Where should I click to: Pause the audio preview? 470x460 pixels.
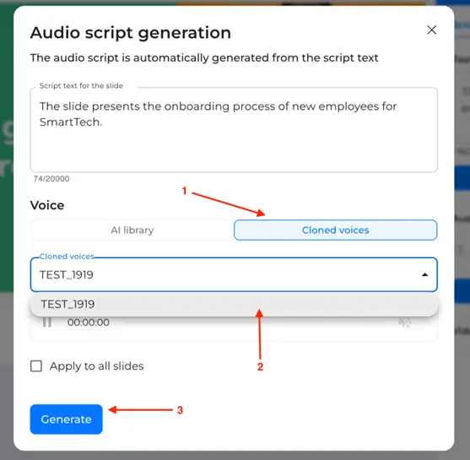[x=47, y=322]
